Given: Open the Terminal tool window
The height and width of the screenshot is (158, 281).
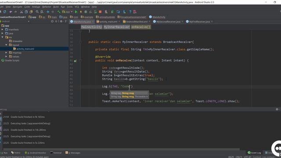Looking at the screenshot, I should 56,153.
